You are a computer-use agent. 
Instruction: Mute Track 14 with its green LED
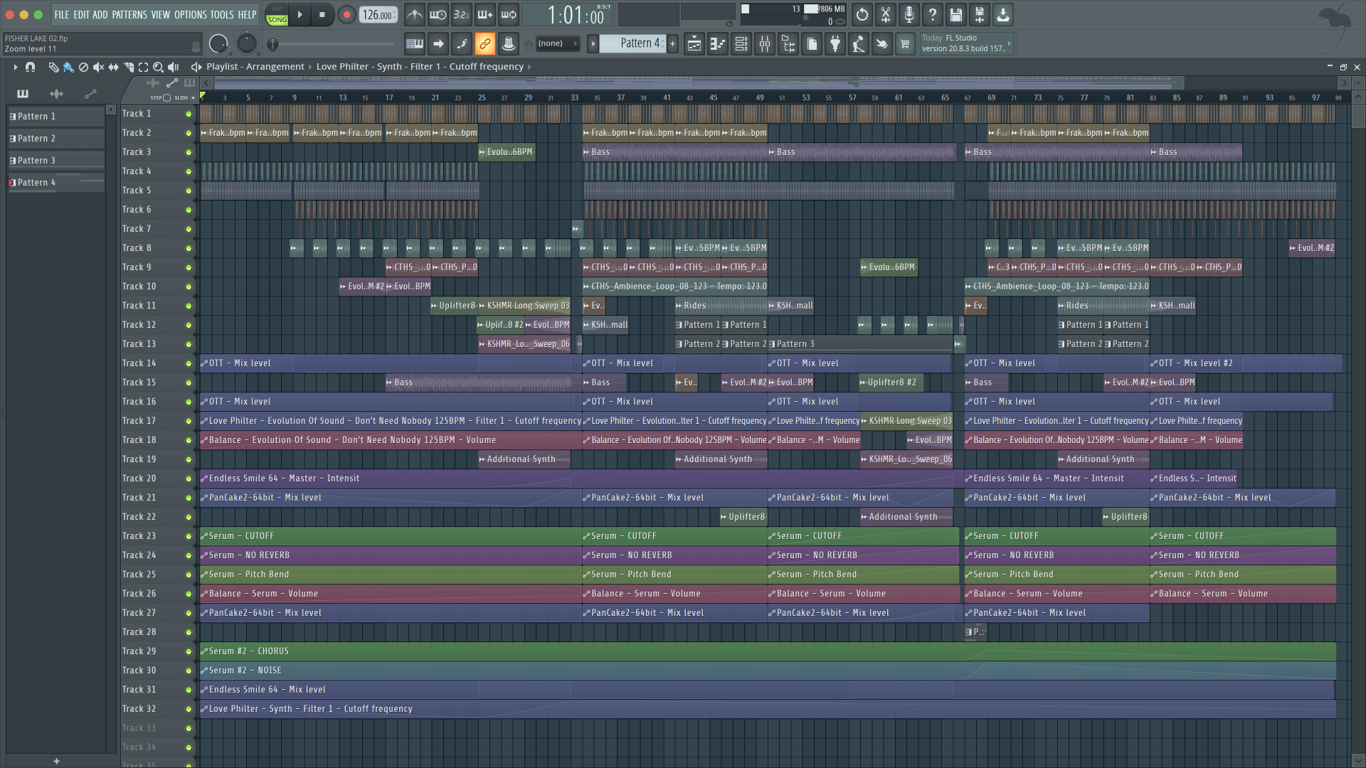189,363
